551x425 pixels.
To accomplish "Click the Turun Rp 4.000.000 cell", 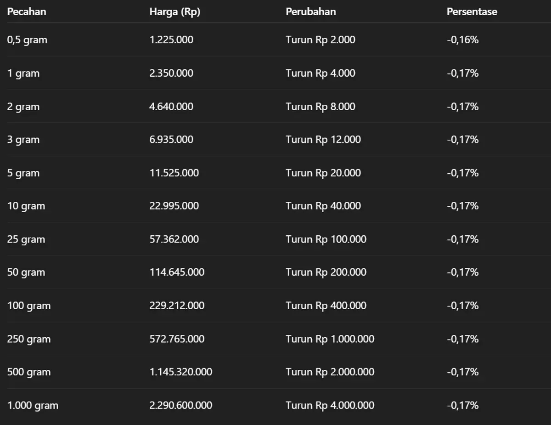I will pyautogui.click(x=330, y=405).
